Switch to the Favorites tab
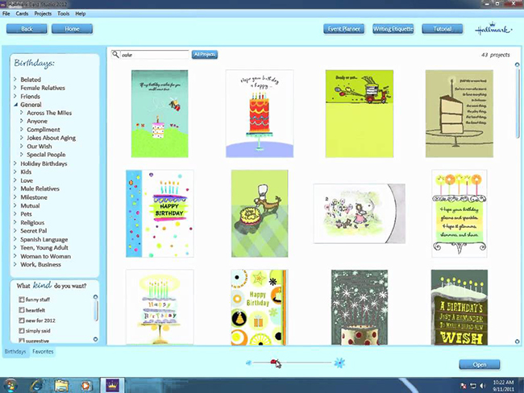This screenshot has width=524, height=393. click(43, 352)
